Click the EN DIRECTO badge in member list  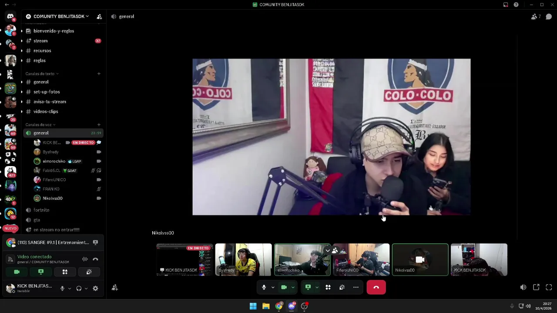pos(83,143)
